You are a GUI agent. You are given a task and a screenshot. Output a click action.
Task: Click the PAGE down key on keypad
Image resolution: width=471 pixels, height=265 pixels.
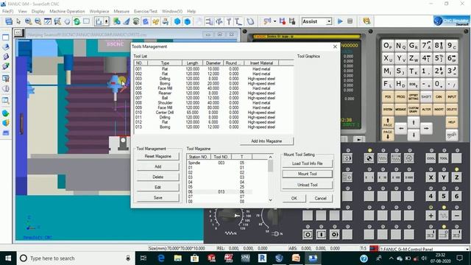(x=388, y=134)
